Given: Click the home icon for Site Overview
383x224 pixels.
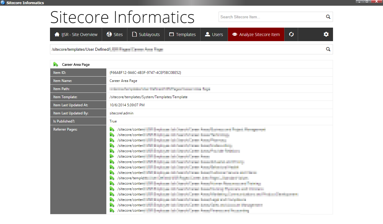Looking at the screenshot, I should (57, 35).
